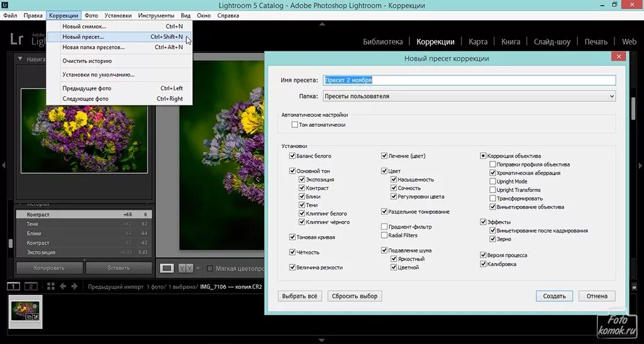Open the Фото menu
Viewport: 644px width, 344px height.
91,16
